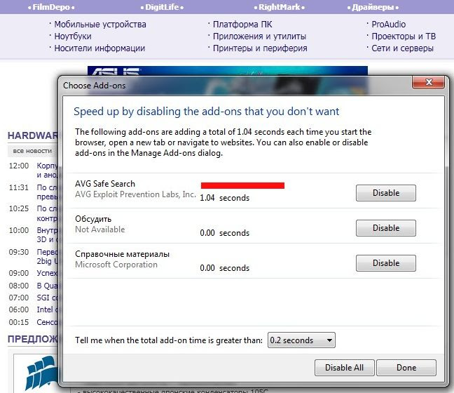Open Носители информации link
The height and width of the screenshot is (393, 454).
[99, 48]
